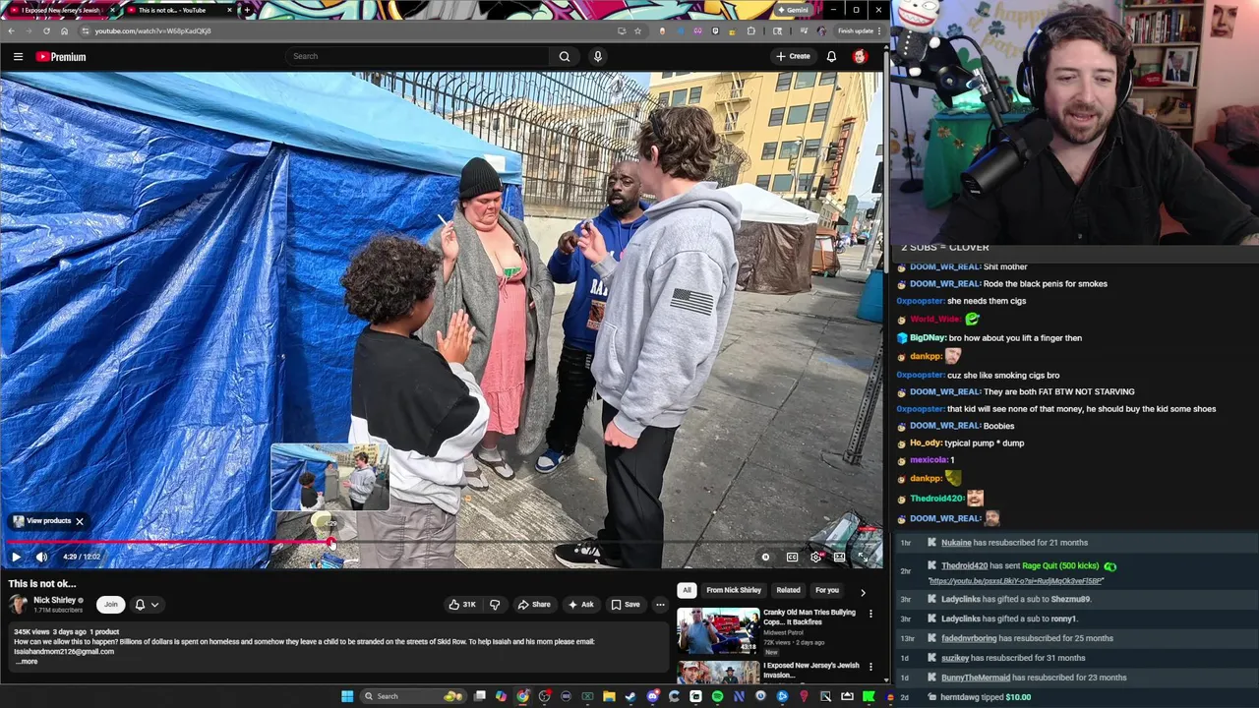
Task: Click the Finish update button
Action: click(x=858, y=30)
